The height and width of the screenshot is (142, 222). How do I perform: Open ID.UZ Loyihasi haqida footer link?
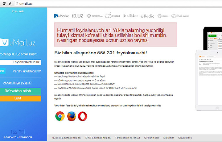click(98, 138)
